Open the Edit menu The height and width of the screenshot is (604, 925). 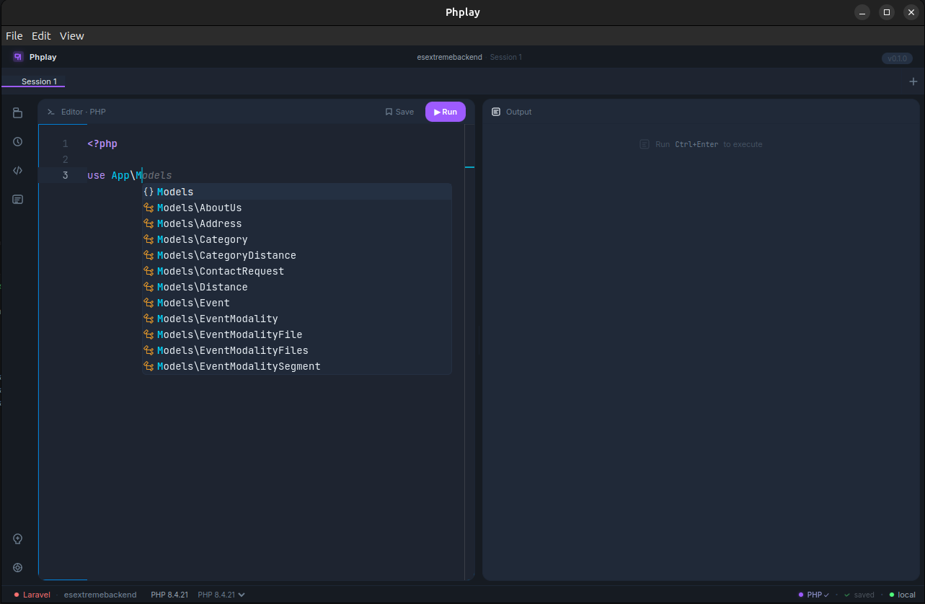click(x=42, y=36)
